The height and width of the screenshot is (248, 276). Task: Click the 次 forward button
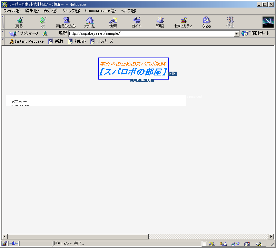[x=43, y=22]
